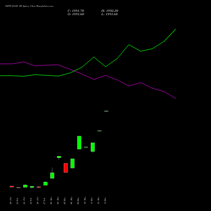Select the tall green candlestick on 09 Mar
The width and height of the screenshot is (211, 211).
click(79, 143)
